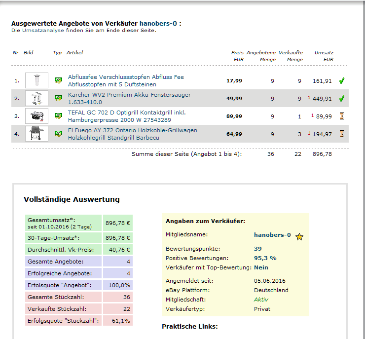Screen dimensions: 365x339
Task: Click green checkmark status in Kärcher row
Action: click(x=342, y=98)
